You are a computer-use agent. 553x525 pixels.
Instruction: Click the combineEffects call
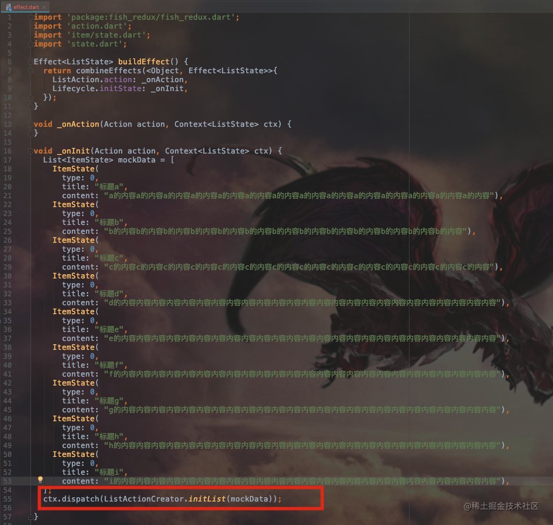pos(109,70)
